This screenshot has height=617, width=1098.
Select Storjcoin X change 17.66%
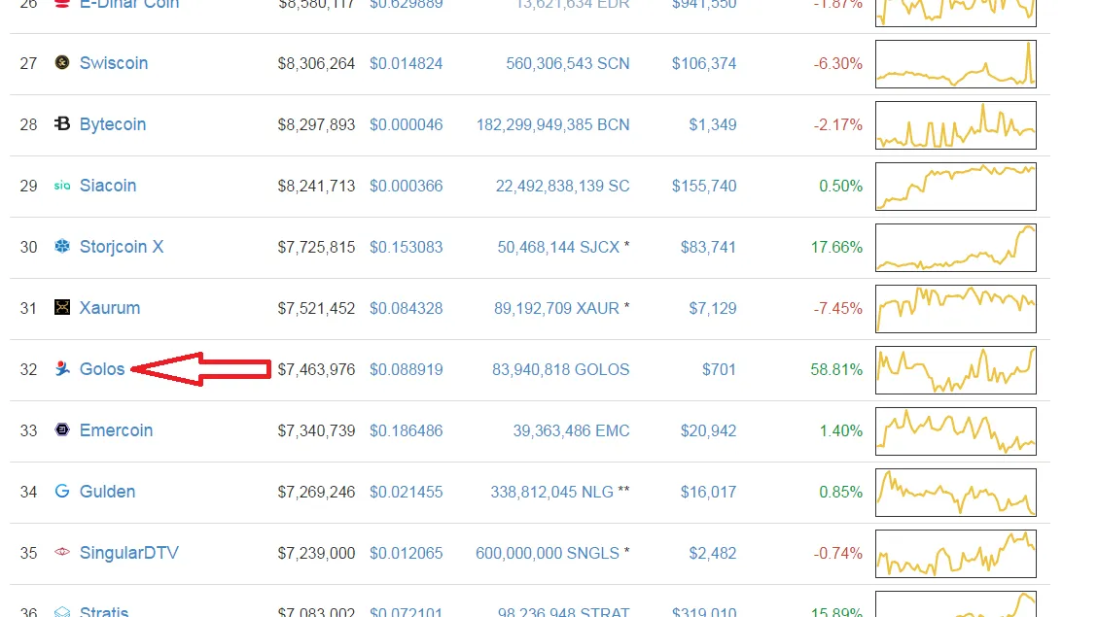click(836, 247)
